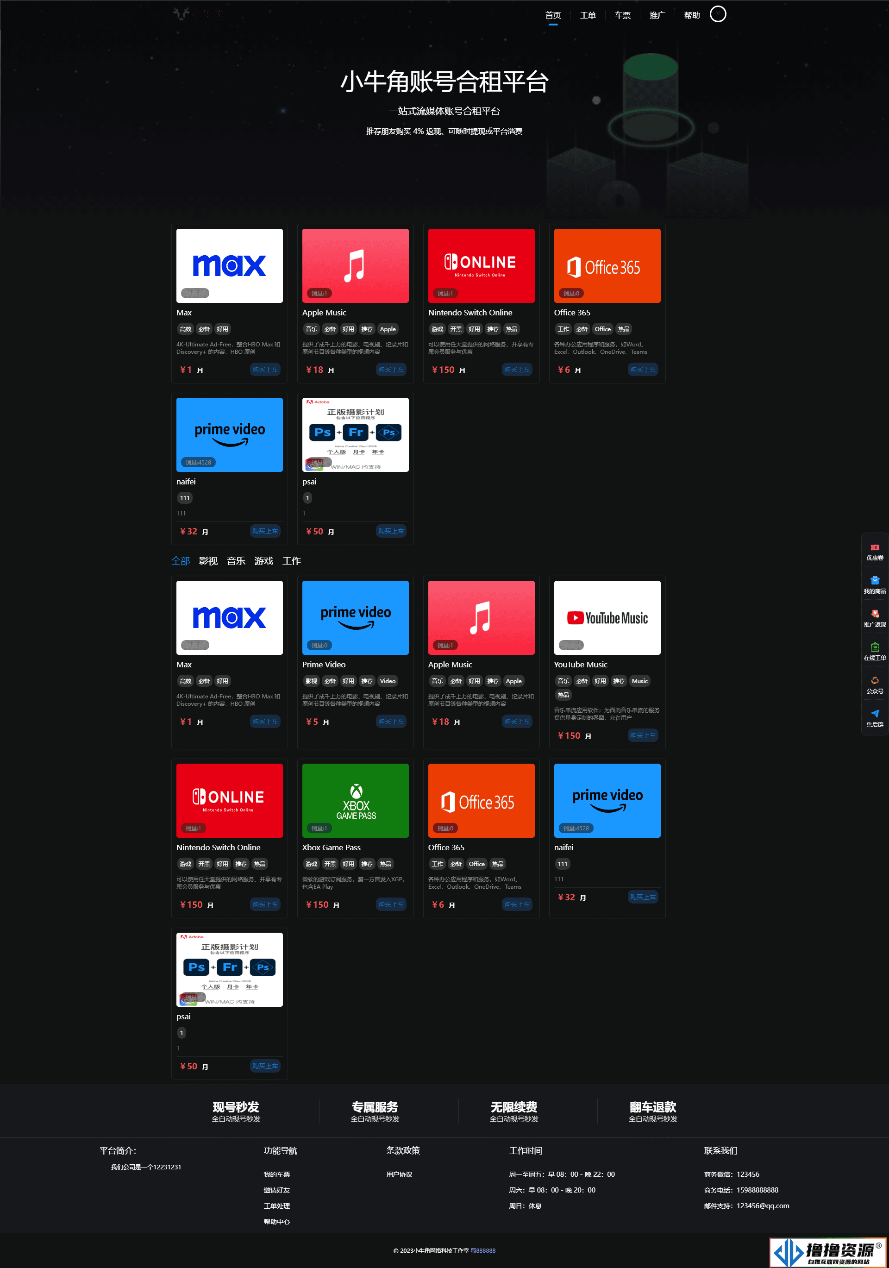Go to the 首页 navigation item
Viewport: 889px width, 1268px height.
click(553, 15)
